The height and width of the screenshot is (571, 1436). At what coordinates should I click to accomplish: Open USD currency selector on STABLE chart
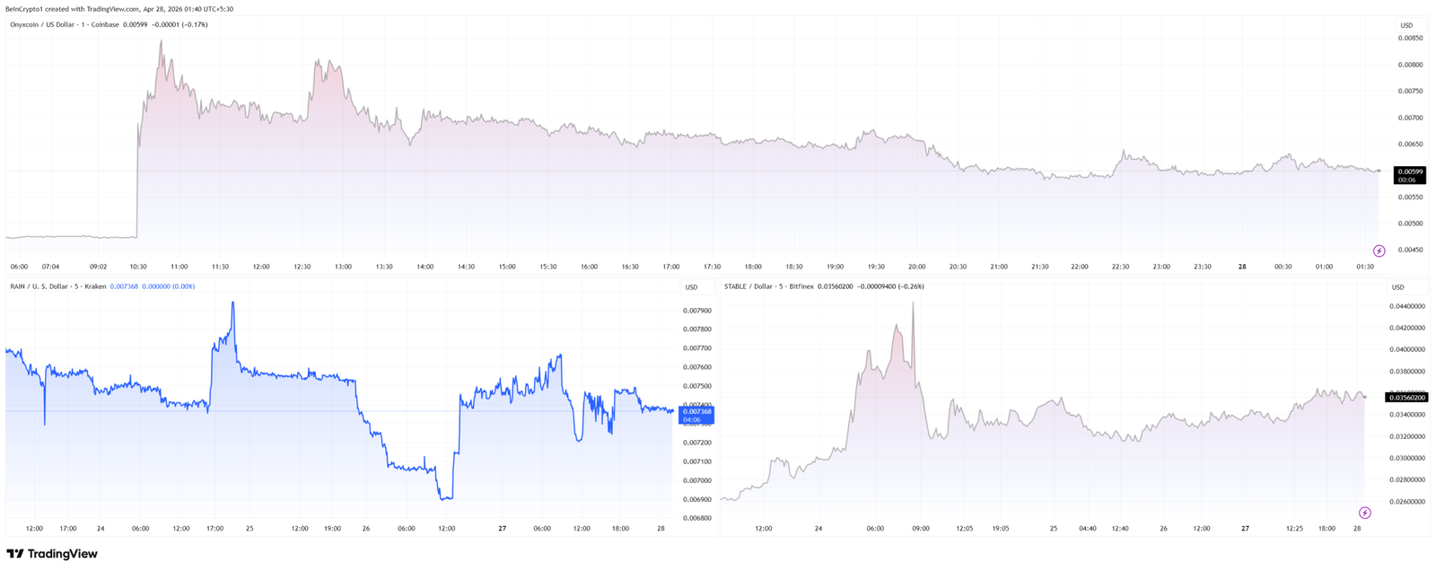1397,287
